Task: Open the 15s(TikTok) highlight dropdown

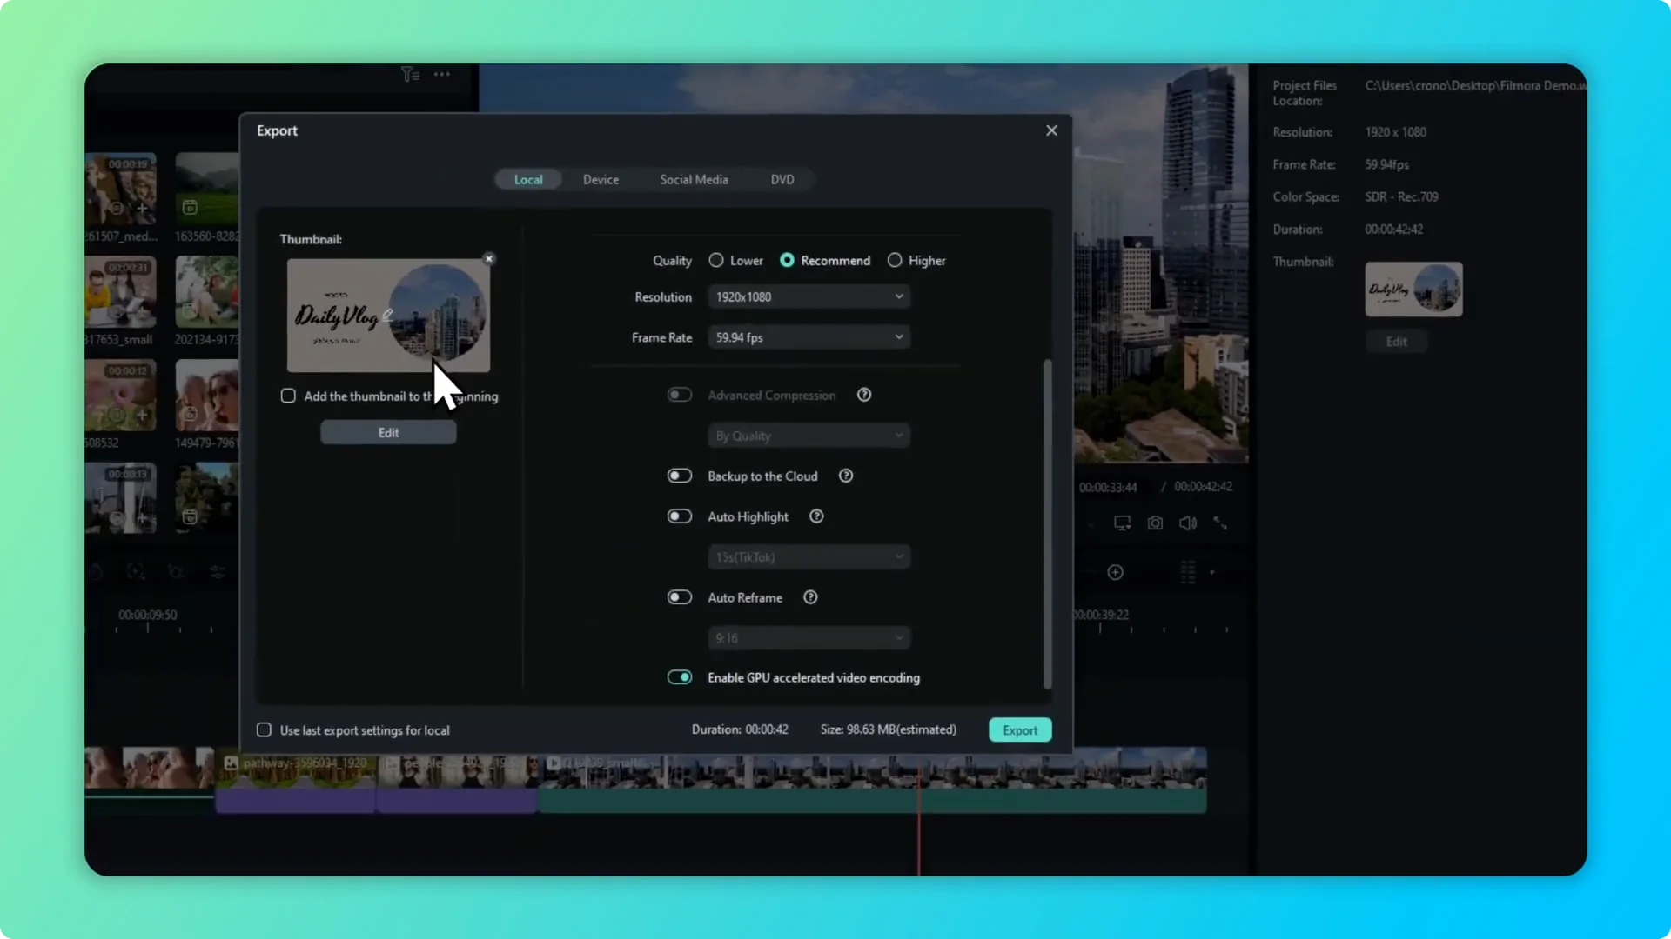Action: point(809,556)
